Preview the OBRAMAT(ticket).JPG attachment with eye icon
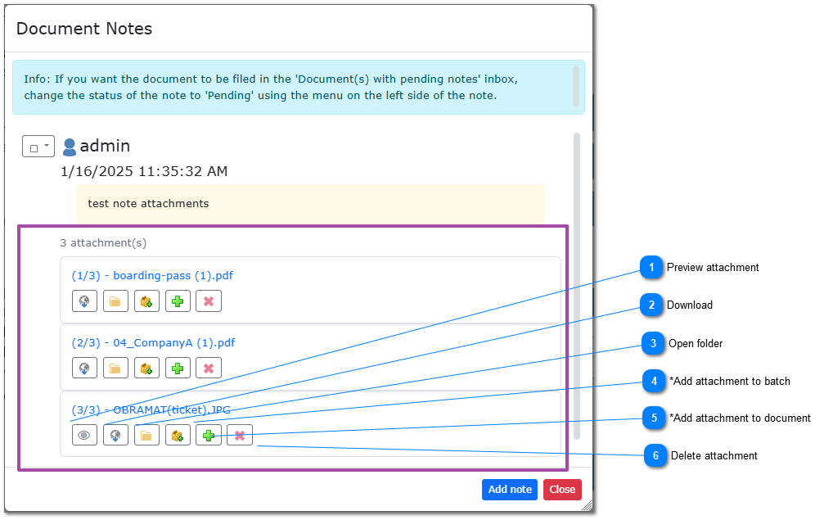This screenshot has width=824, height=520. pyautogui.click(x=84, y=436)
